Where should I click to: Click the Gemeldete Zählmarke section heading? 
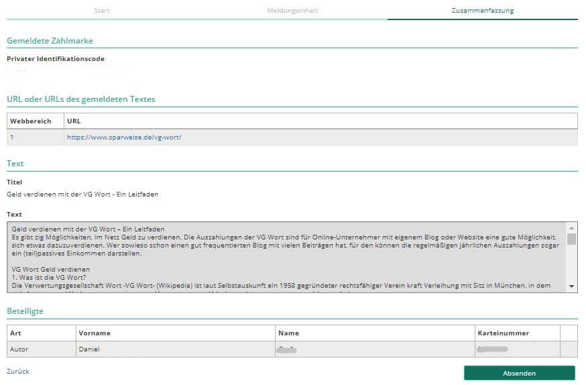click(x=50, y=41)
